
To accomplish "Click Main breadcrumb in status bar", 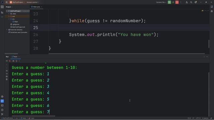I will click(x=23, y=118).
